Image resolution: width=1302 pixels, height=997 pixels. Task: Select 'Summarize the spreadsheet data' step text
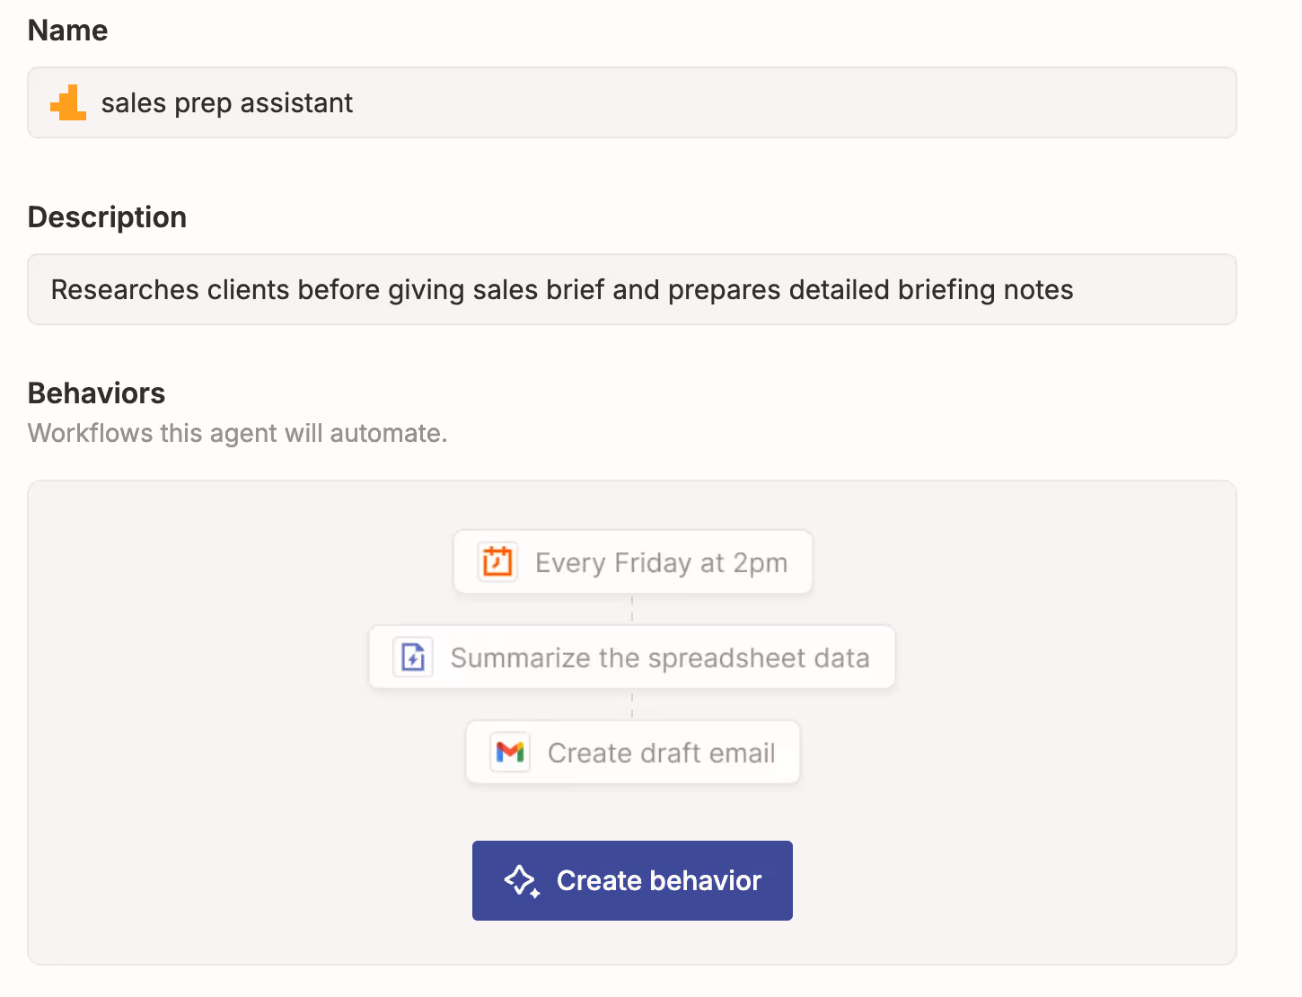pos(660,658)
